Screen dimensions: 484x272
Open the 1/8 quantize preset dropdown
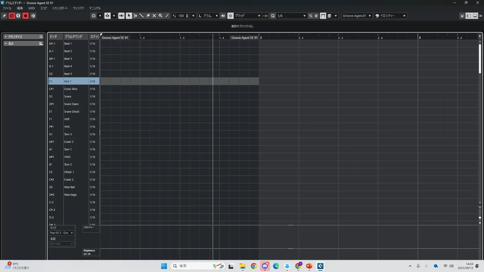[x=304, y=16]
